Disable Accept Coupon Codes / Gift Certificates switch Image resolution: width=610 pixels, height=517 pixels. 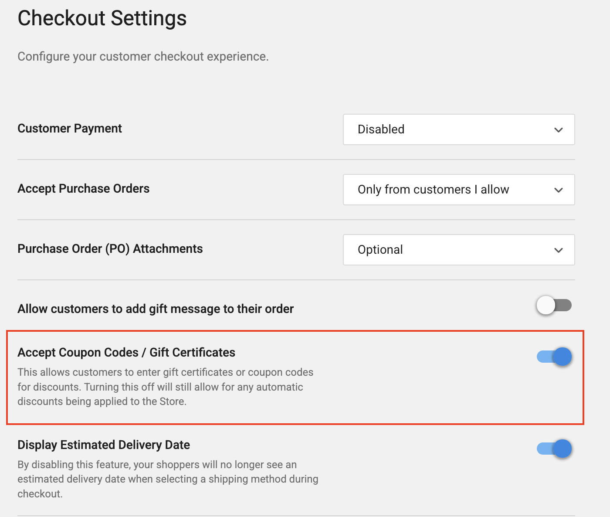click(x=554, y=357)
